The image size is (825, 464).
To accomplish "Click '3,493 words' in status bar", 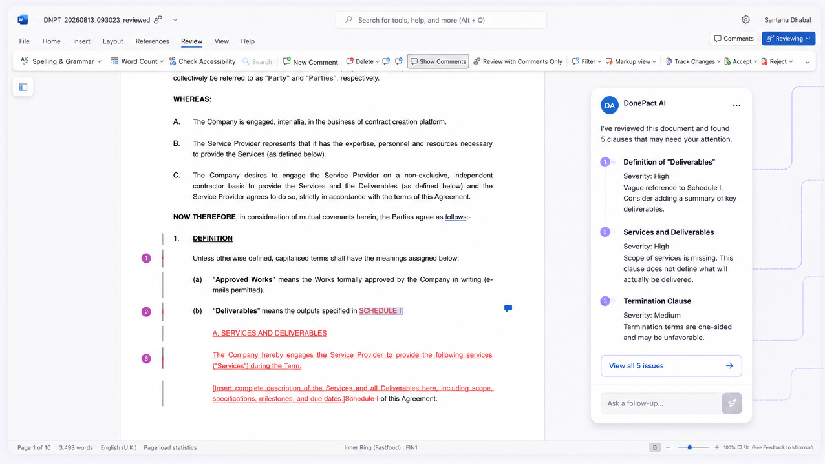I will (76, 447).
